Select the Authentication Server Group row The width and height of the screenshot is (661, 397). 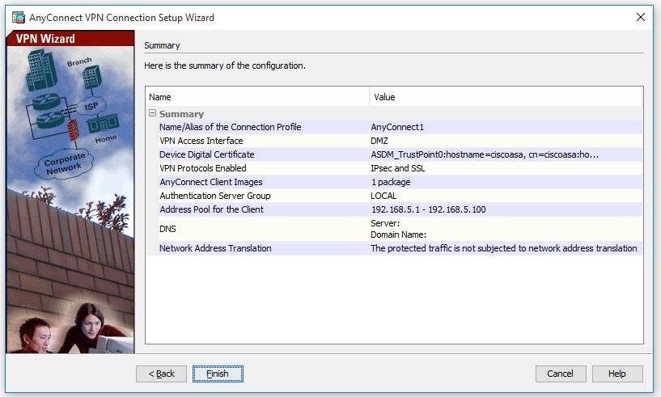pos(215,196)
